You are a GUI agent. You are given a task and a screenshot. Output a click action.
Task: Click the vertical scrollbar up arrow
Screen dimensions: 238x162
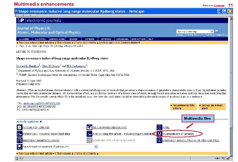pos(231,18)
